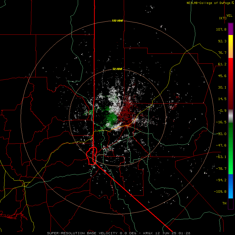Click the yellow-orange segment of color bar
This screenshot has height=235, width=235.
tap(231, 46)
